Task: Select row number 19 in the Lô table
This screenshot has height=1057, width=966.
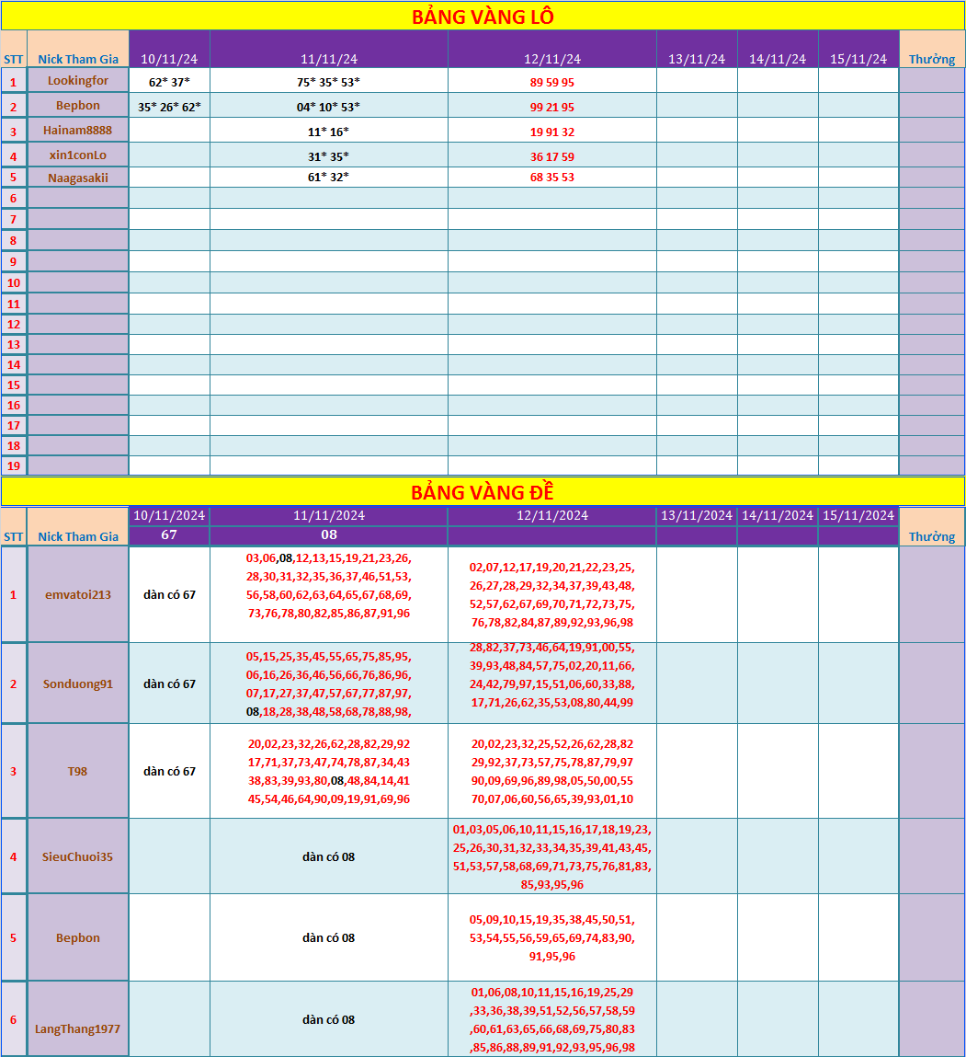Action: [x=14, y=465]
